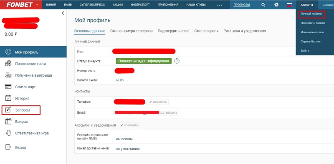This screenshot has height=164, width=334.
Task: Click Подтвердить button next to email
Action: point(168,112)
